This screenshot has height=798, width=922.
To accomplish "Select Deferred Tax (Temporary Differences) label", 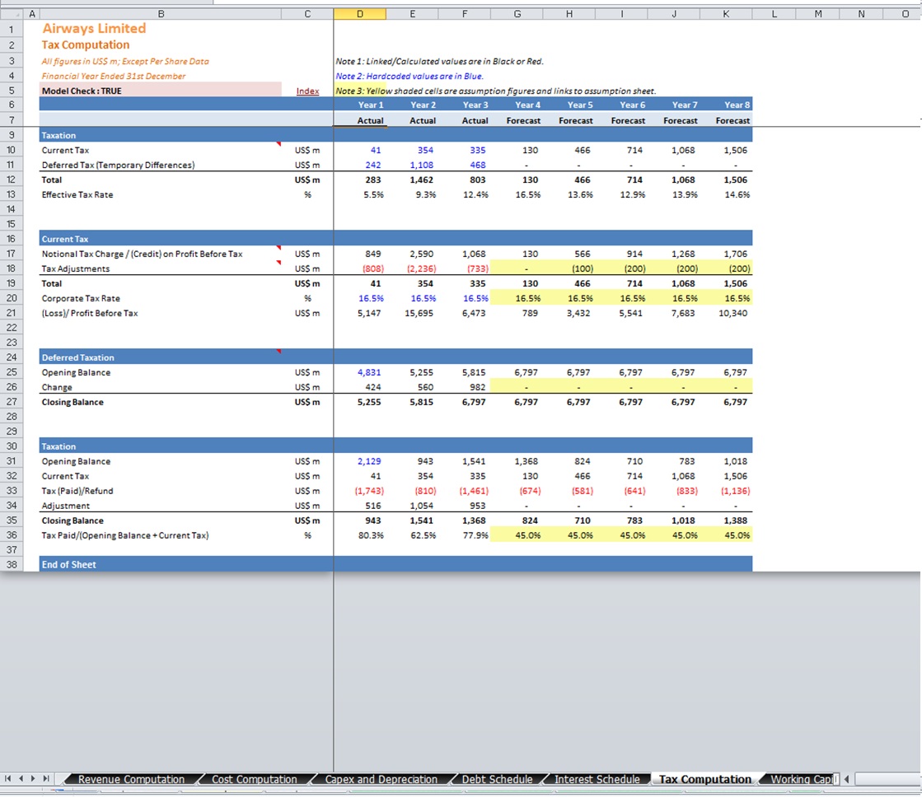I will point(118,166).
